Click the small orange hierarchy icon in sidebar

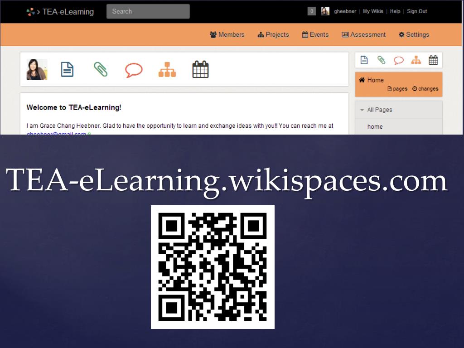point(416,60)
